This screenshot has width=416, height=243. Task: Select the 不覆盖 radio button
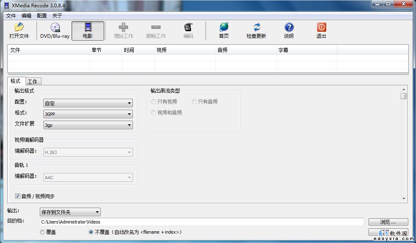91,232
